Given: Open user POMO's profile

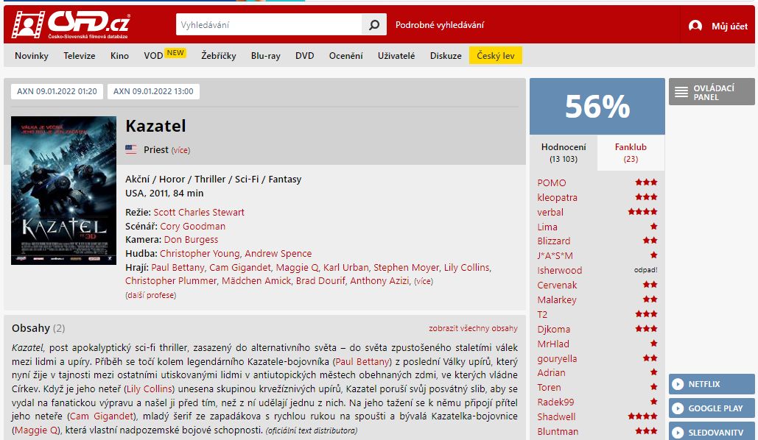Looking at the screenshot, I should click(x=552, y=183).
